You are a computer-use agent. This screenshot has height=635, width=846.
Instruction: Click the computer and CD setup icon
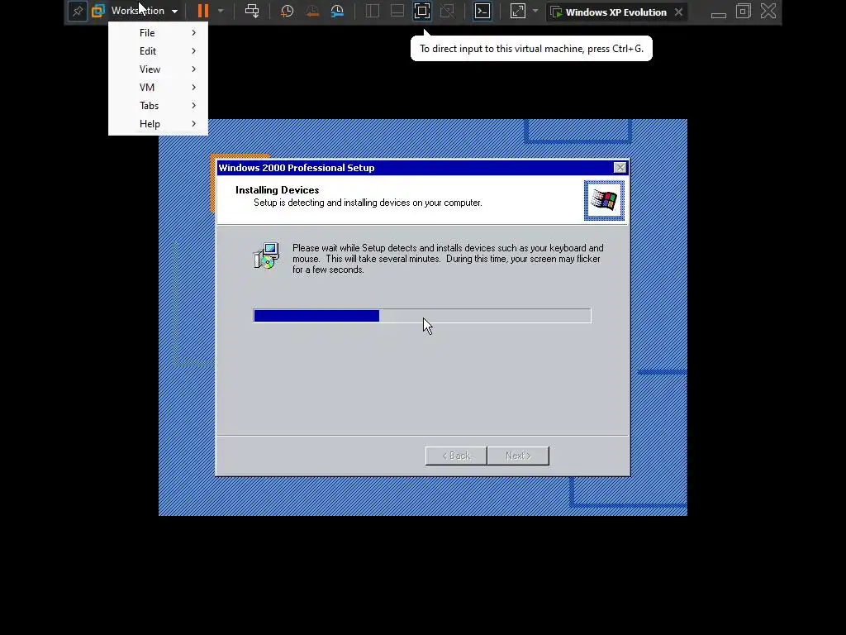(267, 255)
